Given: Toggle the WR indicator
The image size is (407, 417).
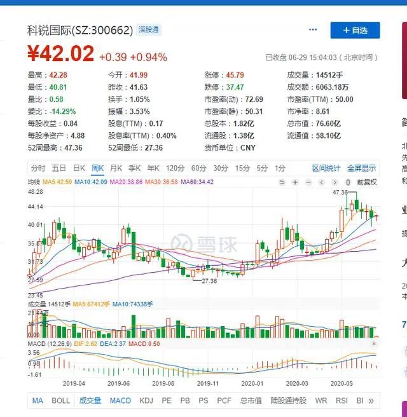Looking at the screenshot, I should click(321, 400).
